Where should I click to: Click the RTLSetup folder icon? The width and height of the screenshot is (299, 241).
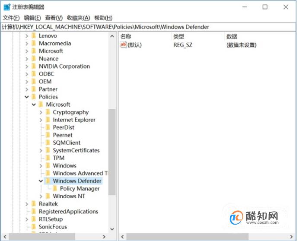pos(34,219)
